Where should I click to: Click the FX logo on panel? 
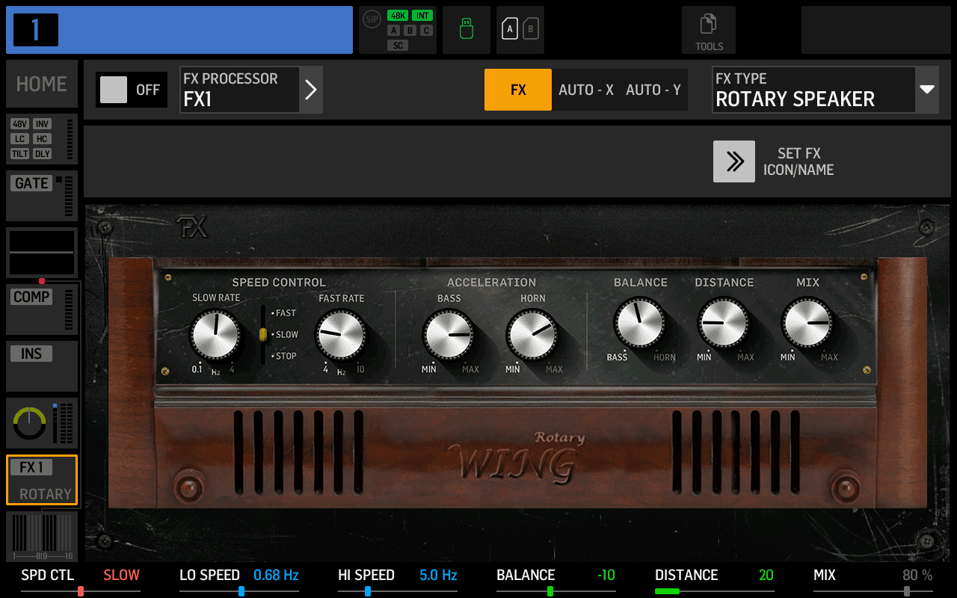point(192,227)
